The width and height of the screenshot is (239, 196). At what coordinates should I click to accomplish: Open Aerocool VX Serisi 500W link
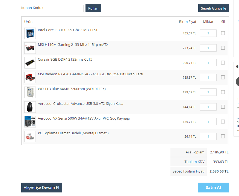pyautogui.click(x=84, y=118)
